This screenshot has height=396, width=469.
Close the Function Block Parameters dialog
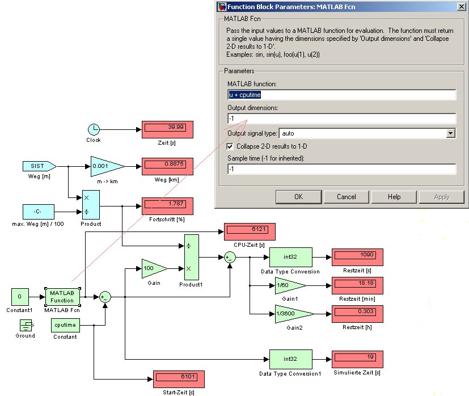coord(458,7)
